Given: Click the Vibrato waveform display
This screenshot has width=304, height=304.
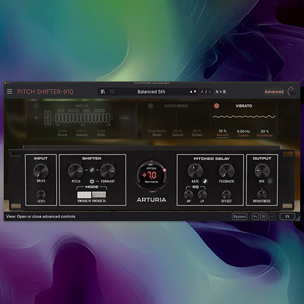Looking at the screenshot, I should point(244,117).
